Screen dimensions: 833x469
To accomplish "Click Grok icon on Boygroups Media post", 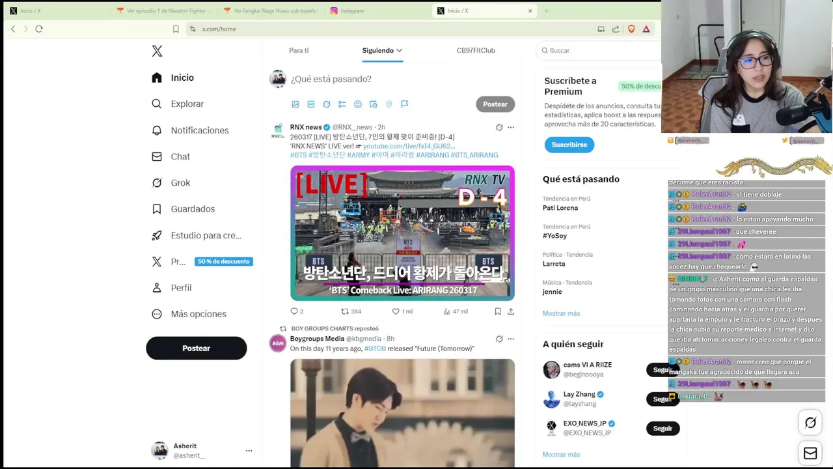I will click(x=499, y=339).
